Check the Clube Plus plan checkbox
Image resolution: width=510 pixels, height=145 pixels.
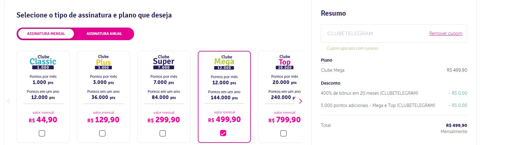coord(102,133)
